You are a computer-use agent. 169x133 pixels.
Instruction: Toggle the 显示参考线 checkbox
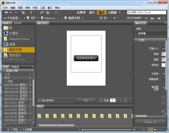point(39,100)
